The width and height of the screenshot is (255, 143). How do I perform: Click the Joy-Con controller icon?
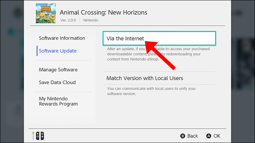coord(40,136)
